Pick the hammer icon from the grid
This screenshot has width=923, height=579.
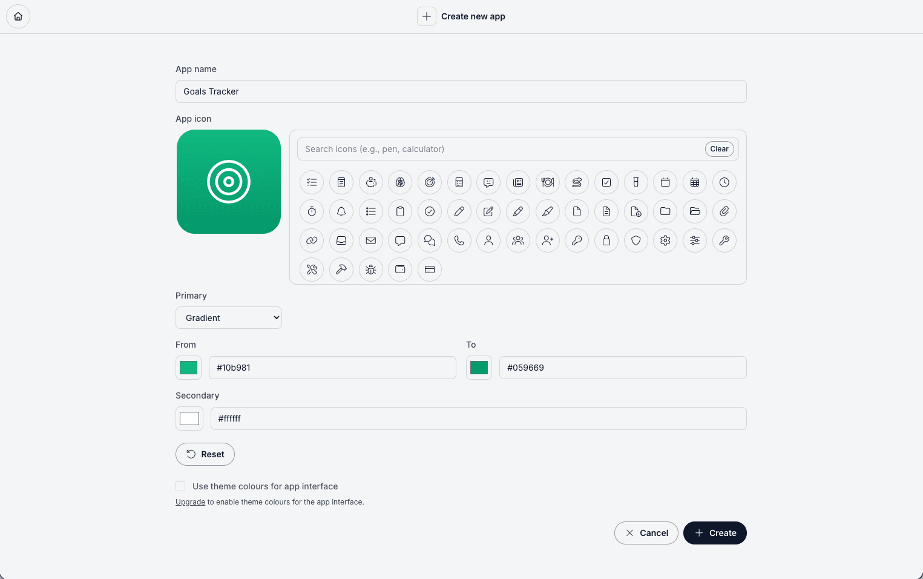[341, 270]
